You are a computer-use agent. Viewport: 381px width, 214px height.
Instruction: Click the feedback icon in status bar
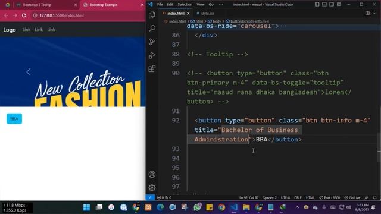point(367,197)
